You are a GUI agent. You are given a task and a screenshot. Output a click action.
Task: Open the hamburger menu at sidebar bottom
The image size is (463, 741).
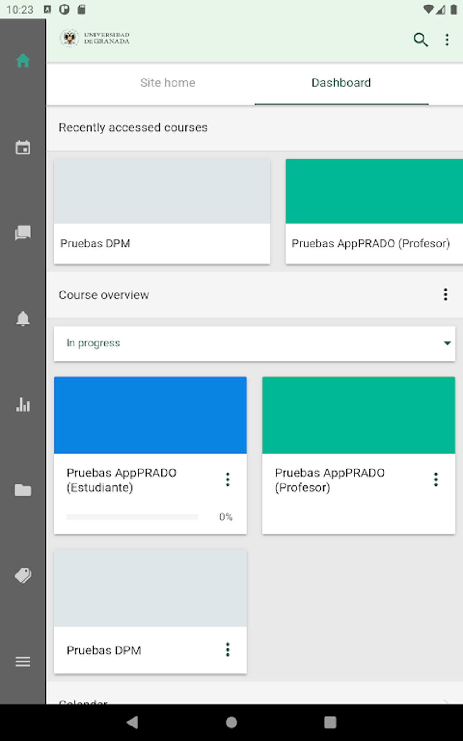click(x=23, y=662)
